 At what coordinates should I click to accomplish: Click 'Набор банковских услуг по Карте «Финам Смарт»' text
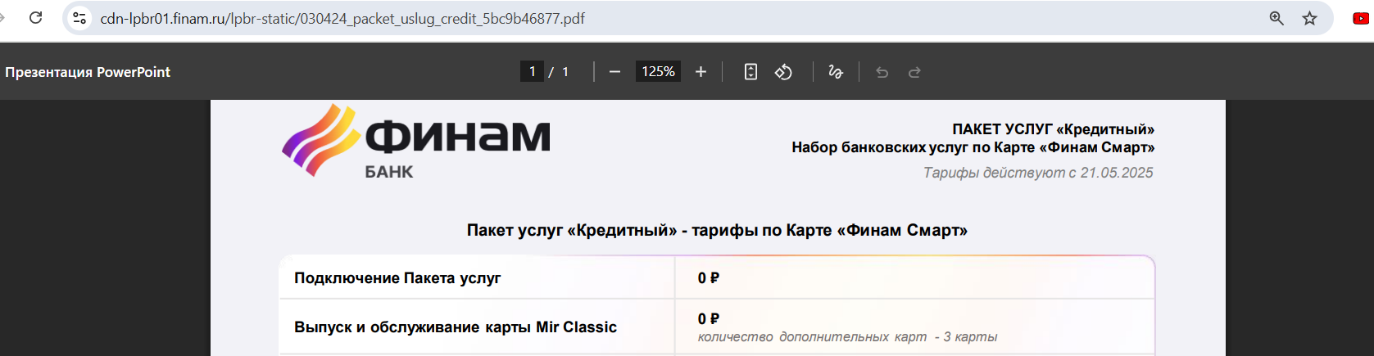click(x=973, y=147)
